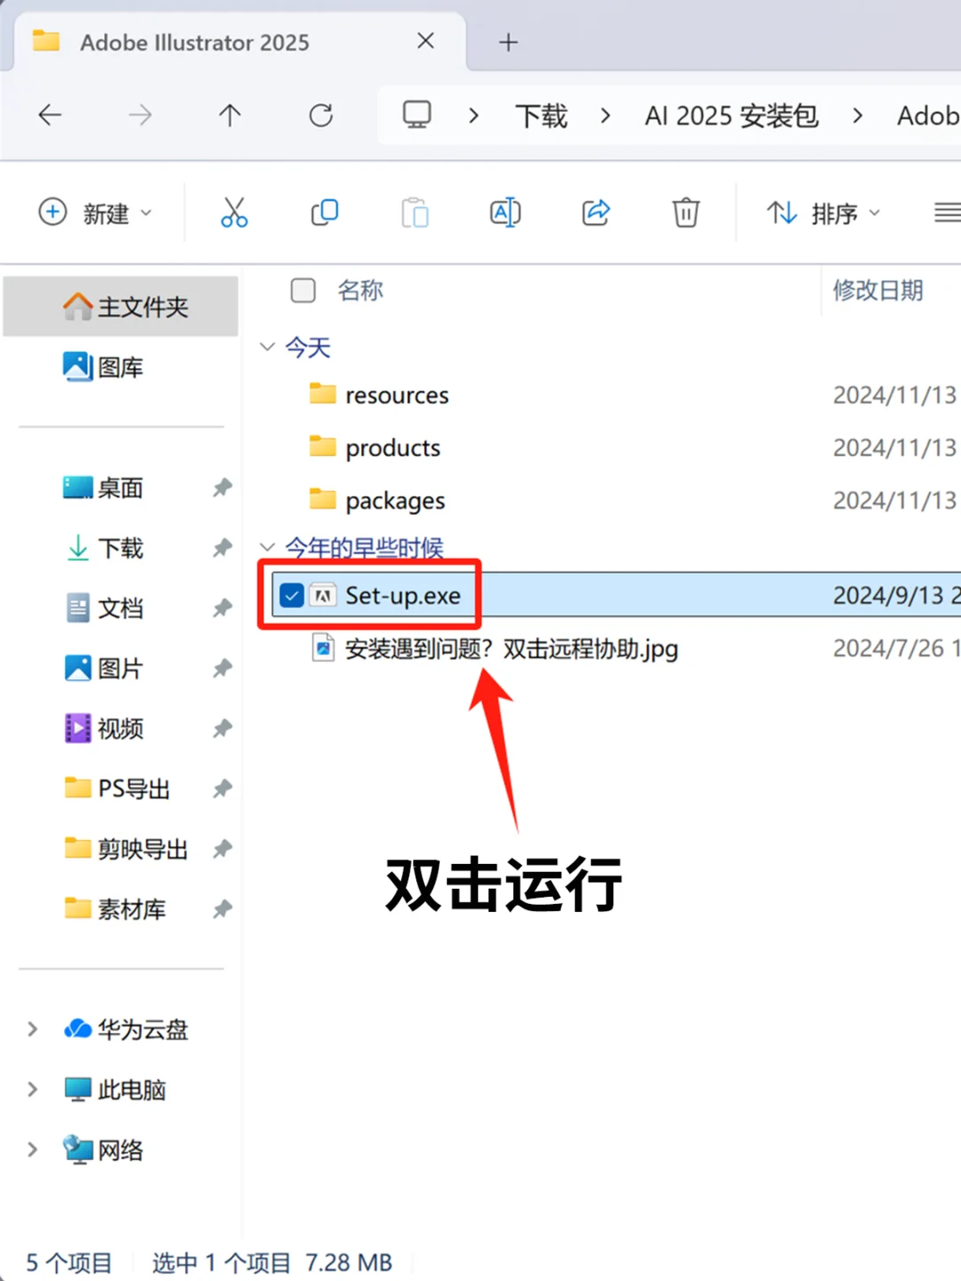Click the status bar 5 个项目 text
Viewport: 961px width, 1281px height.
[x=69, y=1262]
